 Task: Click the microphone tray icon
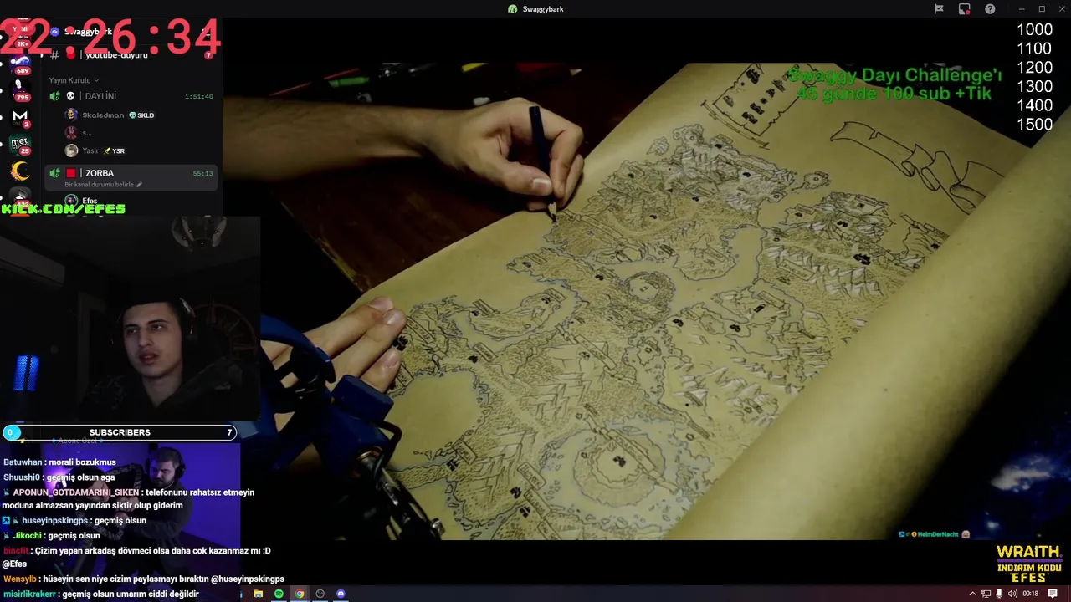999,594
